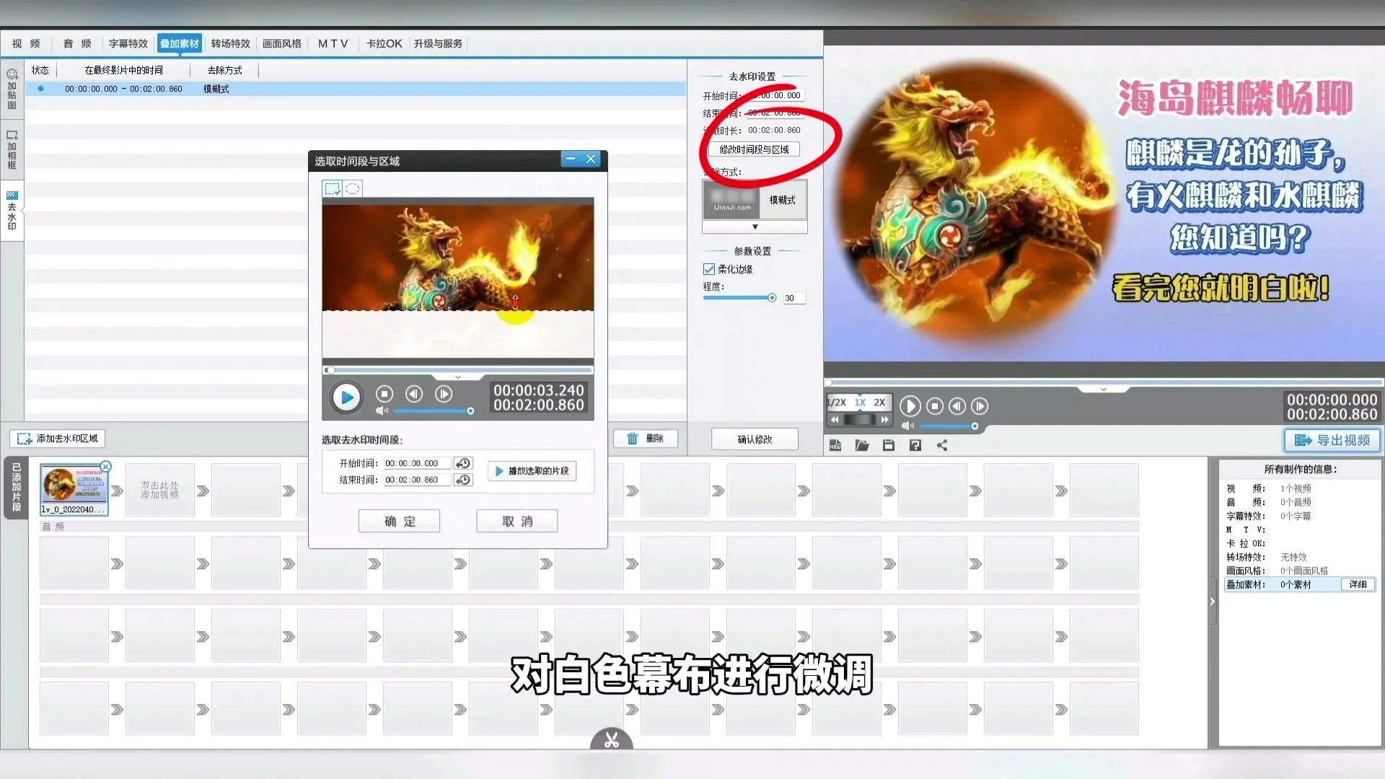Select the 加相框 photo frame tool

[x=12, y=148]
